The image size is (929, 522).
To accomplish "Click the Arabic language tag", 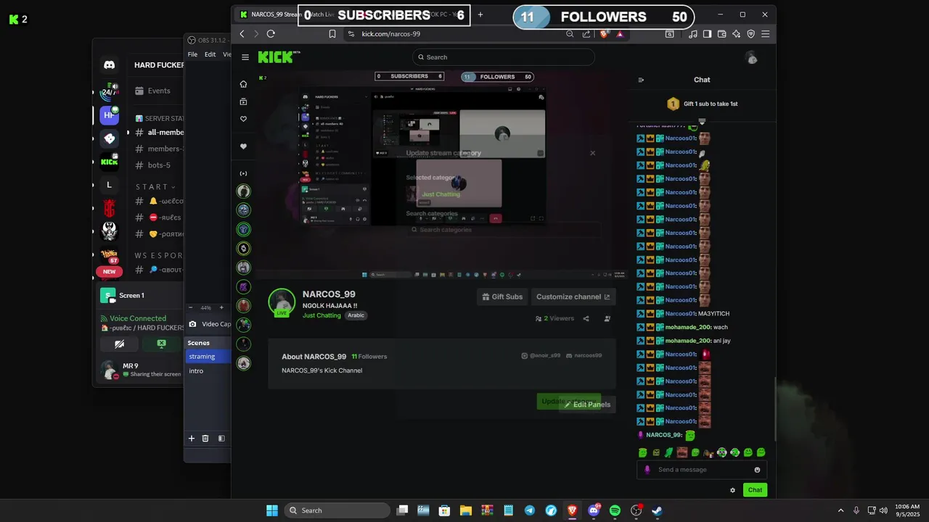I will 356,315.
